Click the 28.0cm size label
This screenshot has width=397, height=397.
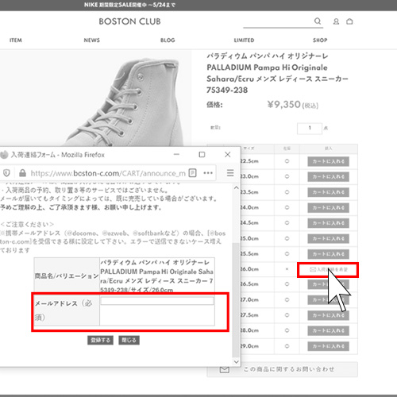pyautogui.click(x=249, y=330)
